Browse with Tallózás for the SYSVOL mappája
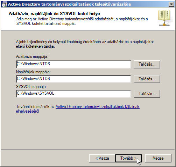 pos(147,94)
